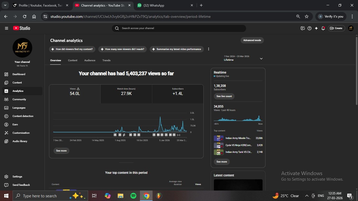Click the search across your channel field
This screenshot has height=201, width=358.
point(179,28)
